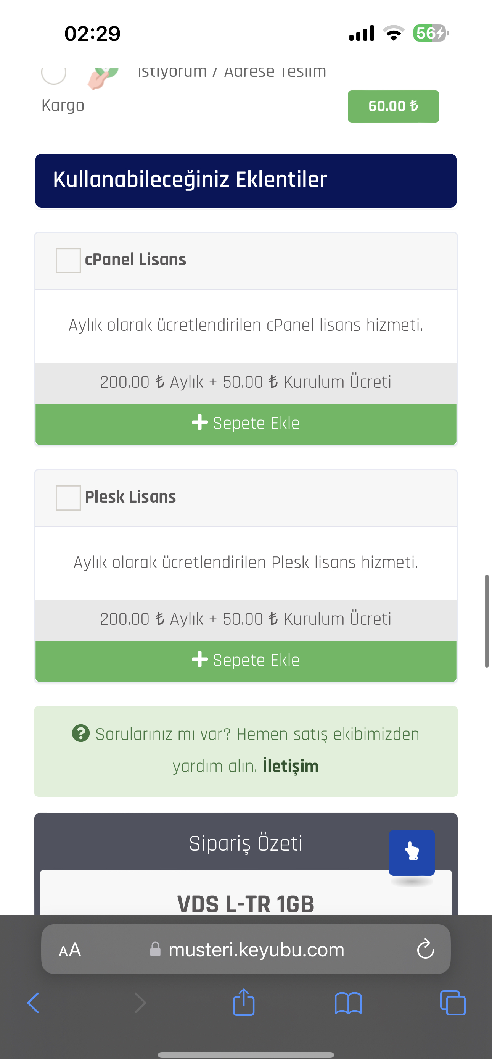Screen dimensions: 492x1059
Task: Check the cPanel Lisans checkbox
Action: tap(68, 260)
